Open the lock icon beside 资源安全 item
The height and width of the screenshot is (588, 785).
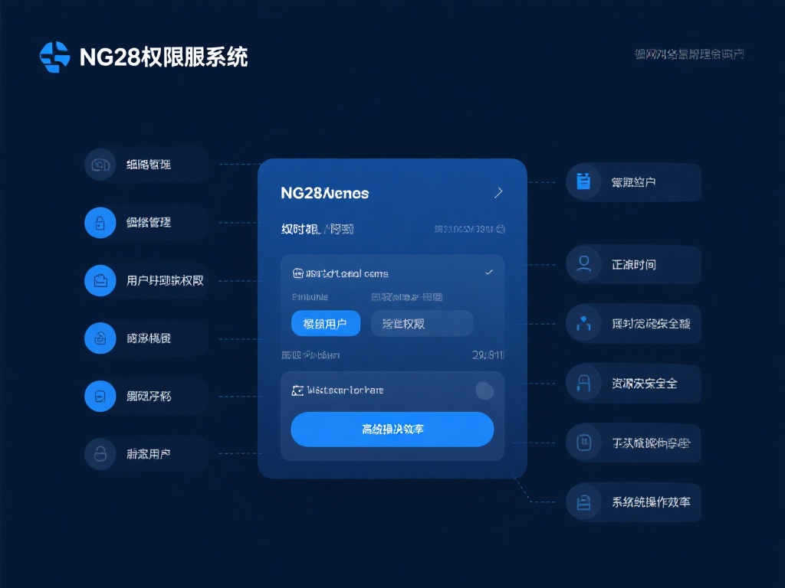(x=583, y=383)
